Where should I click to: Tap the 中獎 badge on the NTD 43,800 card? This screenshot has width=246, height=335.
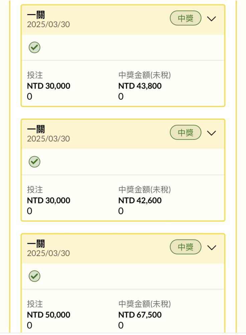point(186,18)
